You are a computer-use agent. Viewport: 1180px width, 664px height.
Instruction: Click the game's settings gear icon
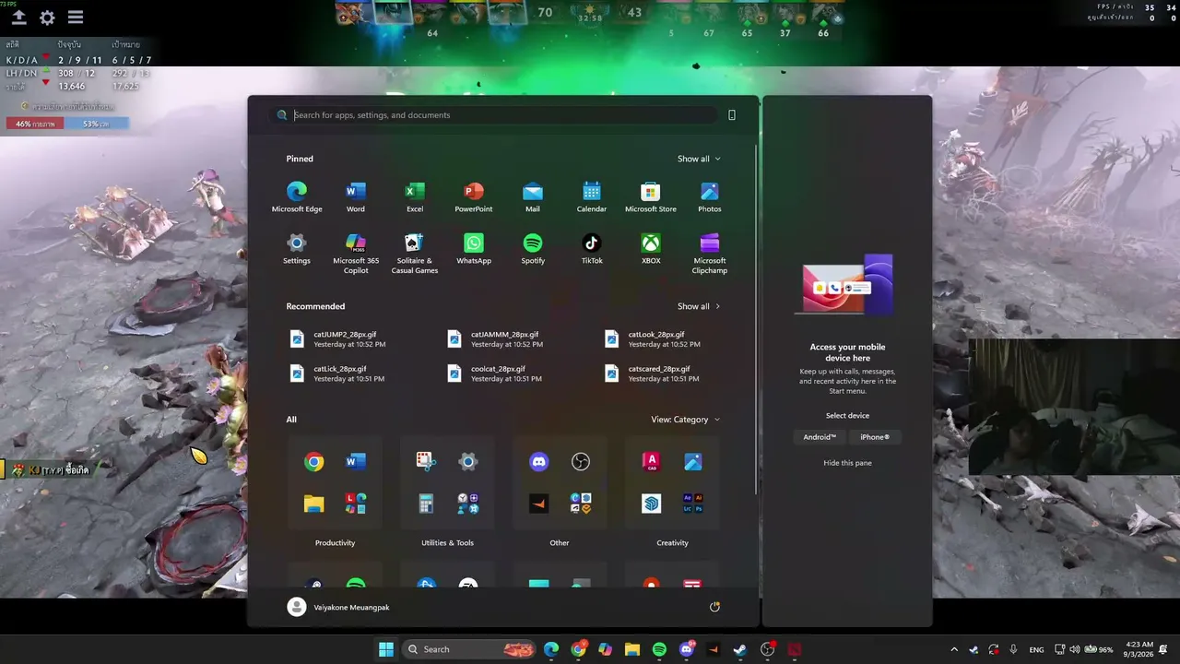(x=47, y=18)
